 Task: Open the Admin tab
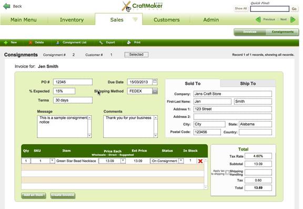coord(211,19)
